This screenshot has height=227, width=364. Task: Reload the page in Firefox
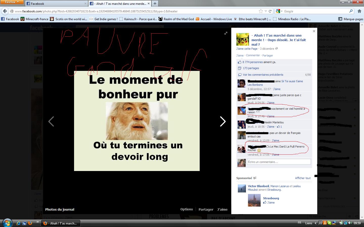pos(270,11)
